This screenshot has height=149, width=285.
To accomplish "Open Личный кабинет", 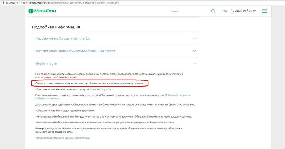I will pos(243,11).
